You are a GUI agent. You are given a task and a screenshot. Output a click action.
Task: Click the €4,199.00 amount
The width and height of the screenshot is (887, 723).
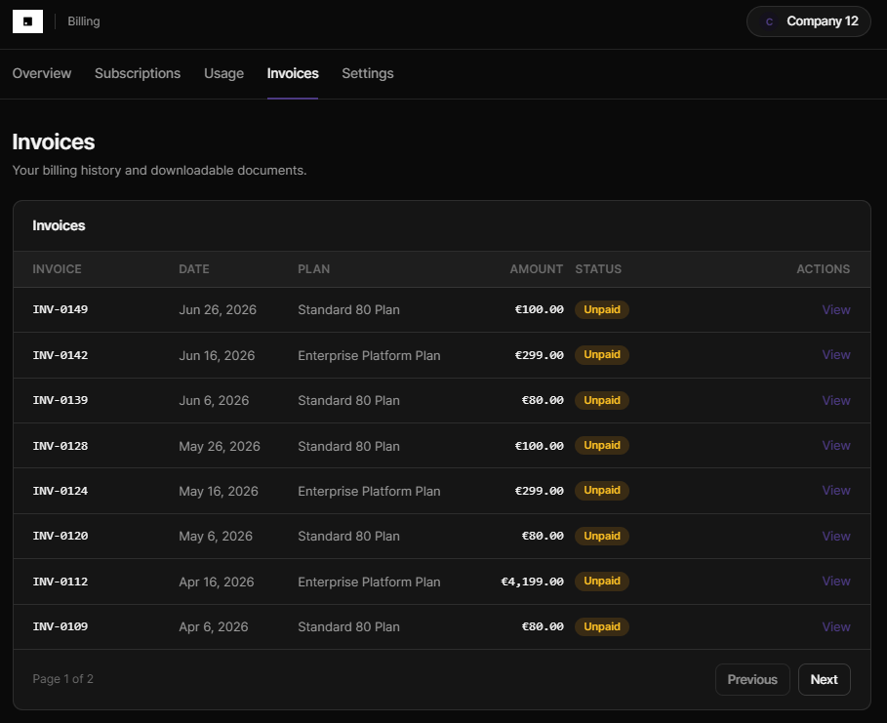533,582
